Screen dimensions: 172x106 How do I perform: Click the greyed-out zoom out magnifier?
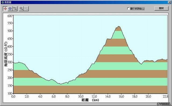click(x=26, y=9)
